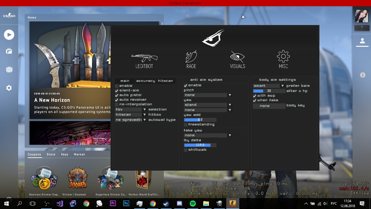Open the inventory briefcase icon in sidebar
Viewport: 371px width, 209px height.
9,51
